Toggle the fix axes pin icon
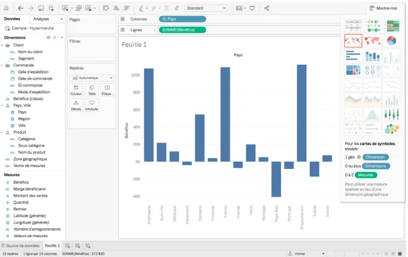This screenshot has width=408, height=257. 177,8
